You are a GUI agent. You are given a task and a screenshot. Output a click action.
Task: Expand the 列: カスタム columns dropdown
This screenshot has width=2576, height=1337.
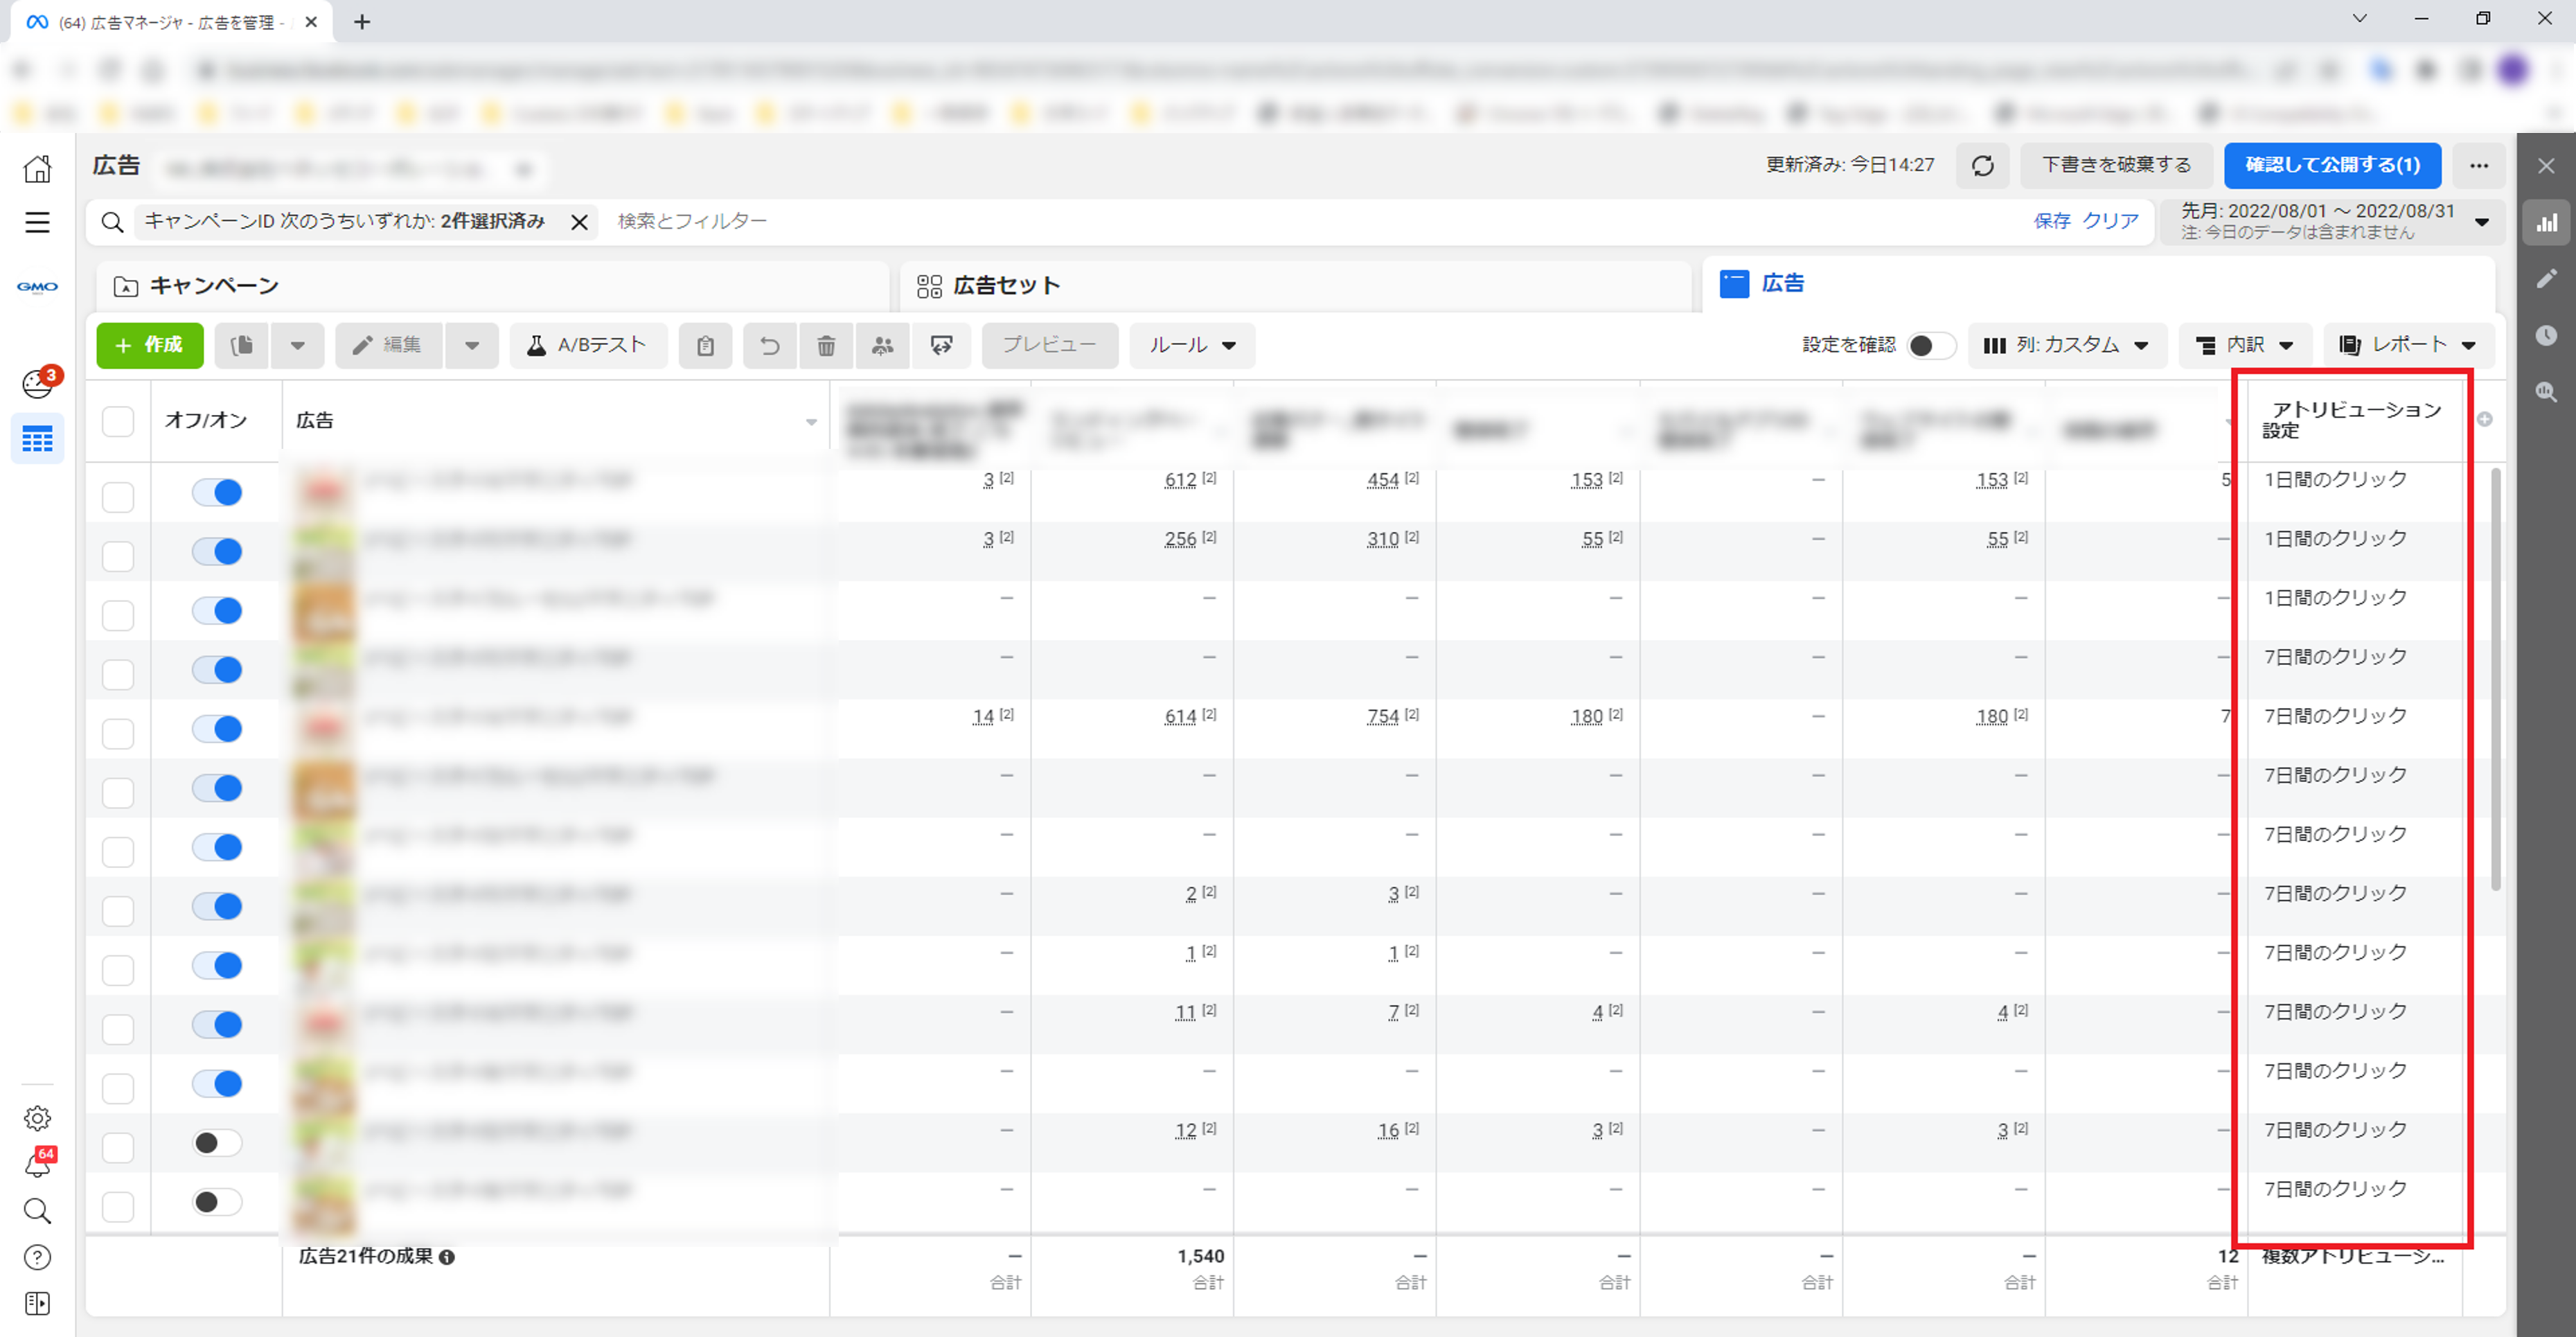[x=2066, y=346]
